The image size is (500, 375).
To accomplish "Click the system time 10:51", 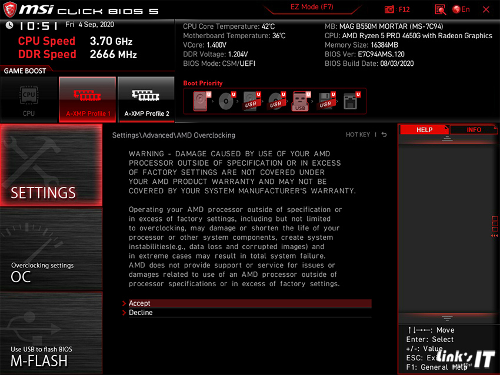I will pyautogui.click(x=38, y=26).
